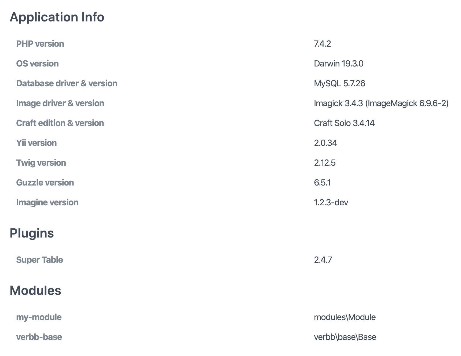
Task: Select the Craft edition & version label
Action: coord(60,123)
